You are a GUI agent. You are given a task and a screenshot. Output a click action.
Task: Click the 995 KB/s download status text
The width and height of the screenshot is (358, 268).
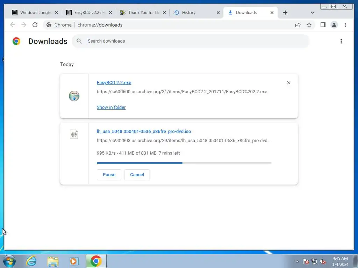coord(138,153)
